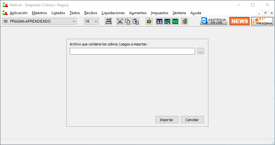Open Asistencia On Line TeamViewer button
Screen dimensions: 275x145
tap(214, 21)
